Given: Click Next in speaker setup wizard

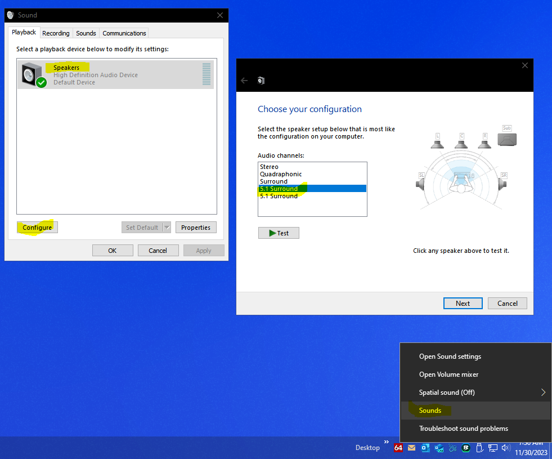Looking at the screenshot, I should click(x=463, y=303).
